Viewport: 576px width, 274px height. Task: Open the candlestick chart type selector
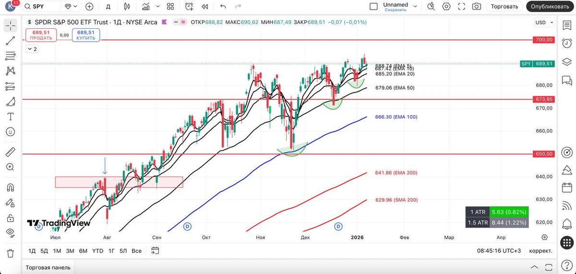tap(127, 6)
